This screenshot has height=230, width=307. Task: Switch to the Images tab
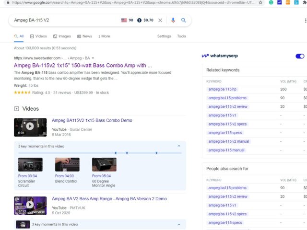pyautogui.click(x=62, y=36)
